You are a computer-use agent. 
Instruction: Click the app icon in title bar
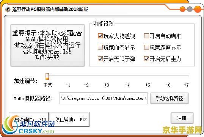click(x=8, y=9)
